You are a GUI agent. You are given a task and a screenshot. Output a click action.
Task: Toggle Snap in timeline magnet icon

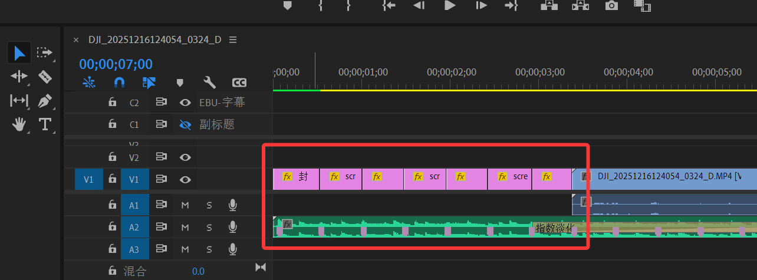(x=119, y=83)
